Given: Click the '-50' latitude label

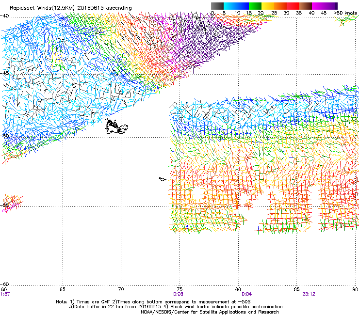Looking at the screenshot, I should tap(4, 136).
